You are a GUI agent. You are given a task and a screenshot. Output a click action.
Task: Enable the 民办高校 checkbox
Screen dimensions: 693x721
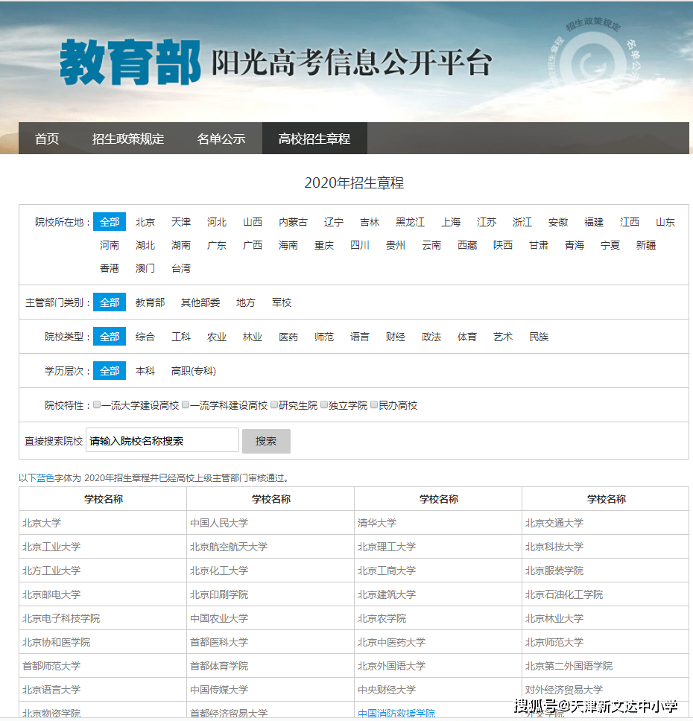pos(374,405)
